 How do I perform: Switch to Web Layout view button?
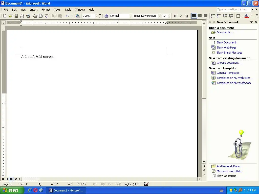[x=7, y=179]
